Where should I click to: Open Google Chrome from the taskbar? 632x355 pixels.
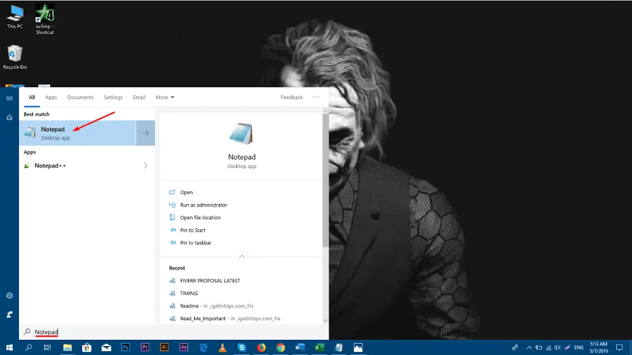pos(281,347)
